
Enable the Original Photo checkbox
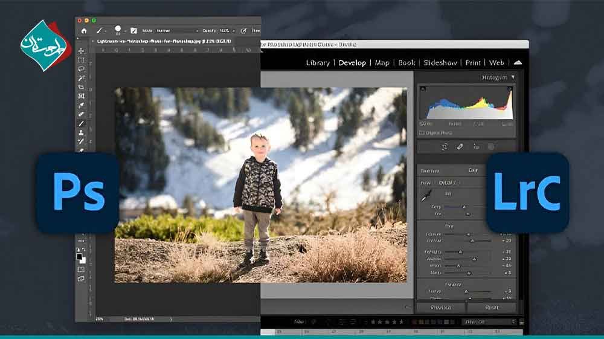(422, 133)
